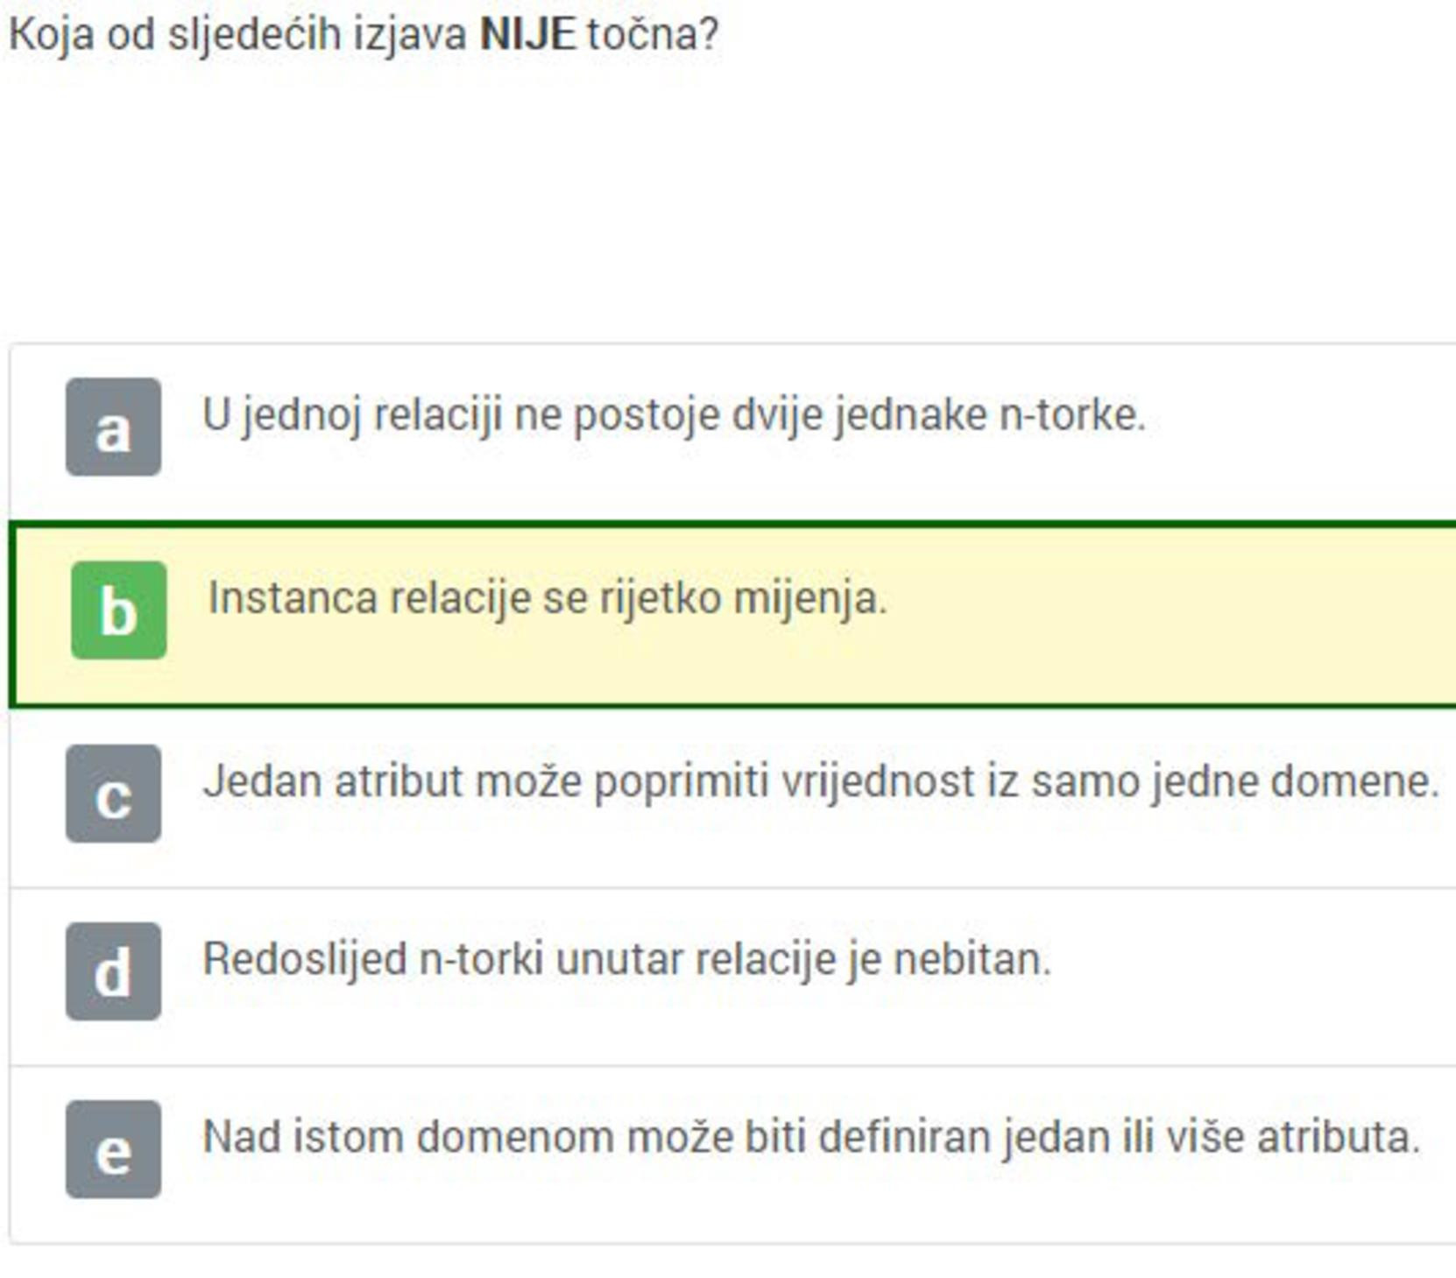Click blank space in option a row

[1297, 429]
